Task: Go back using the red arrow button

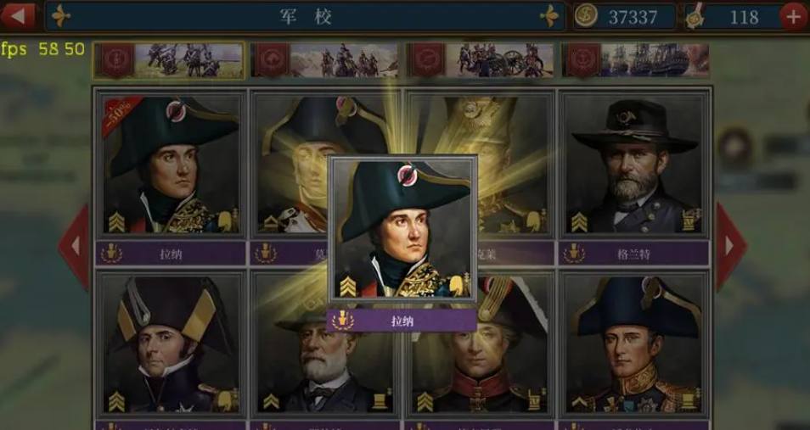Action: pos(18,16)
